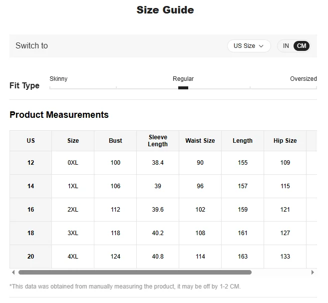The height and width of the screenshot is (303, 328).
Task: Click the scroll right arrow
Action: pos(313,272)
